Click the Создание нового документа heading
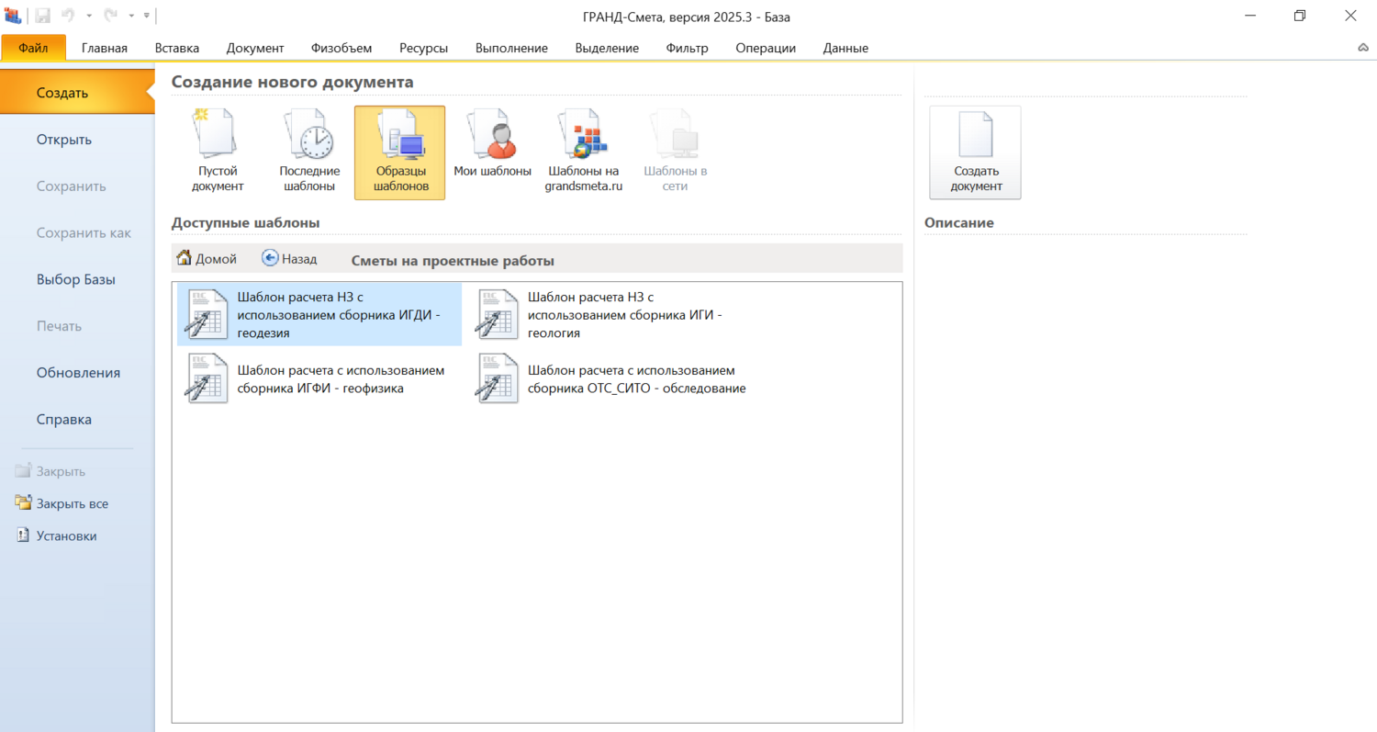This screenshot has width=1377, height=732. point(292,82)
